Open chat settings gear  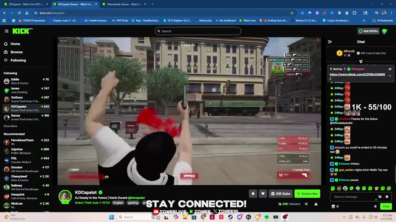point(375,207)
